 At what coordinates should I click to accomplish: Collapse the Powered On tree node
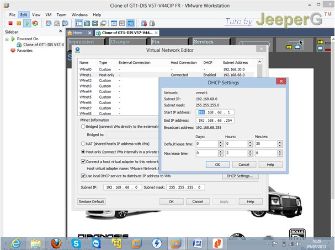[7, 39]
